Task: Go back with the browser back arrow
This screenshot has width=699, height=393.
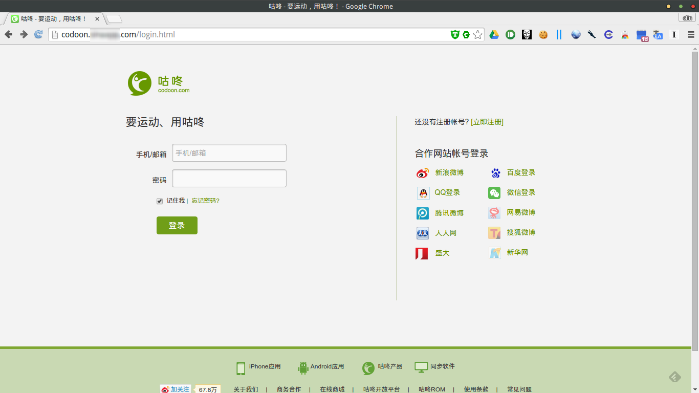Action: click(8, 34)
